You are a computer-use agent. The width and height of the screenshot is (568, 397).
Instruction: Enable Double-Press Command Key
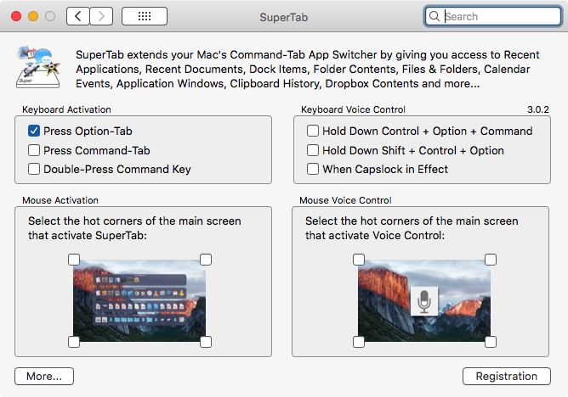[34, 169]
